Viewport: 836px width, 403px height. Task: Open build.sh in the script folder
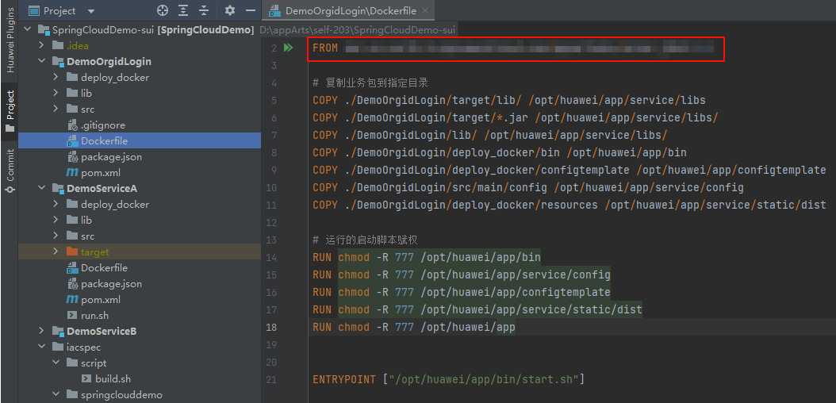pyautogui.click(x=113, y=378)
